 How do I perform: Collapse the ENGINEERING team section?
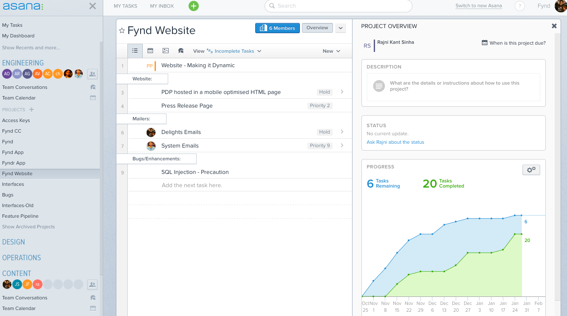coord(23,63)
